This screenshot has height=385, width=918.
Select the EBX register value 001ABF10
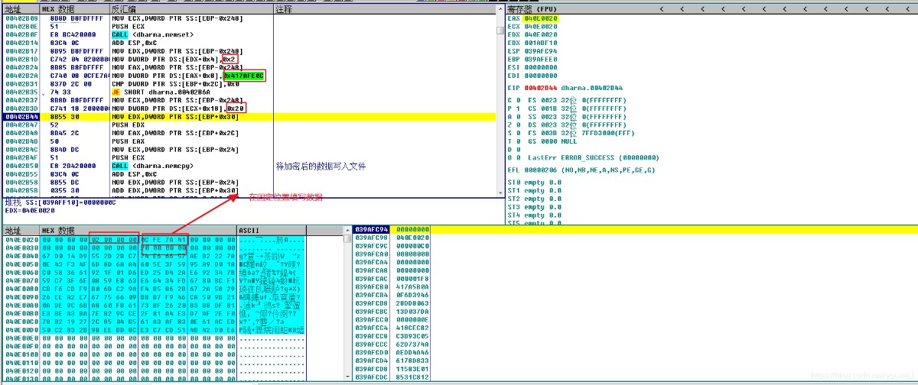(541, 43)
